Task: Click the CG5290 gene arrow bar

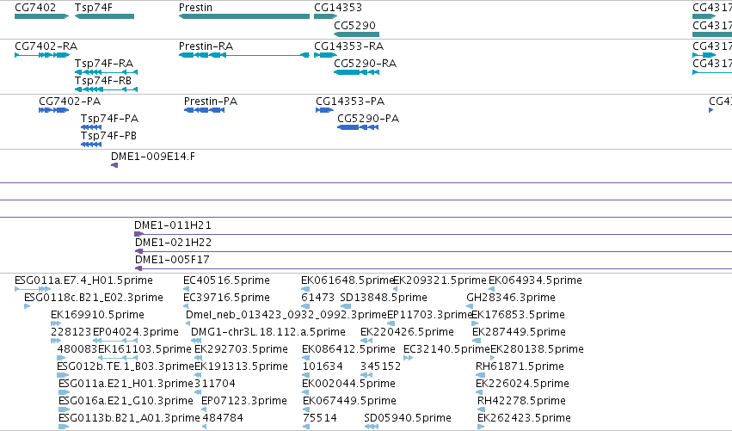Action: click(357, 34)
